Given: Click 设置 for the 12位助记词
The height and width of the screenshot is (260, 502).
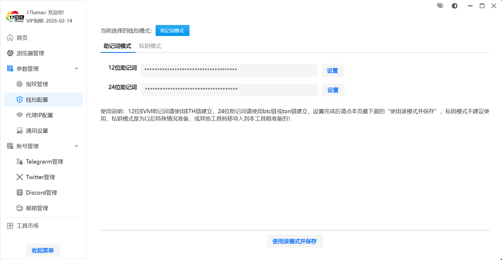Looking at the screenshot, I should pos(332,70).
